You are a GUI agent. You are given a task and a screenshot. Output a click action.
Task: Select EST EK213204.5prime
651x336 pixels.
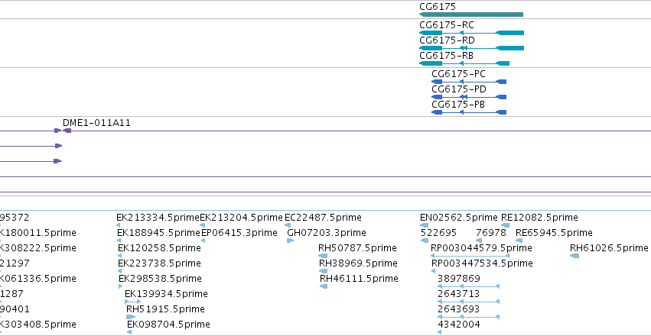(x=202, y=225)
